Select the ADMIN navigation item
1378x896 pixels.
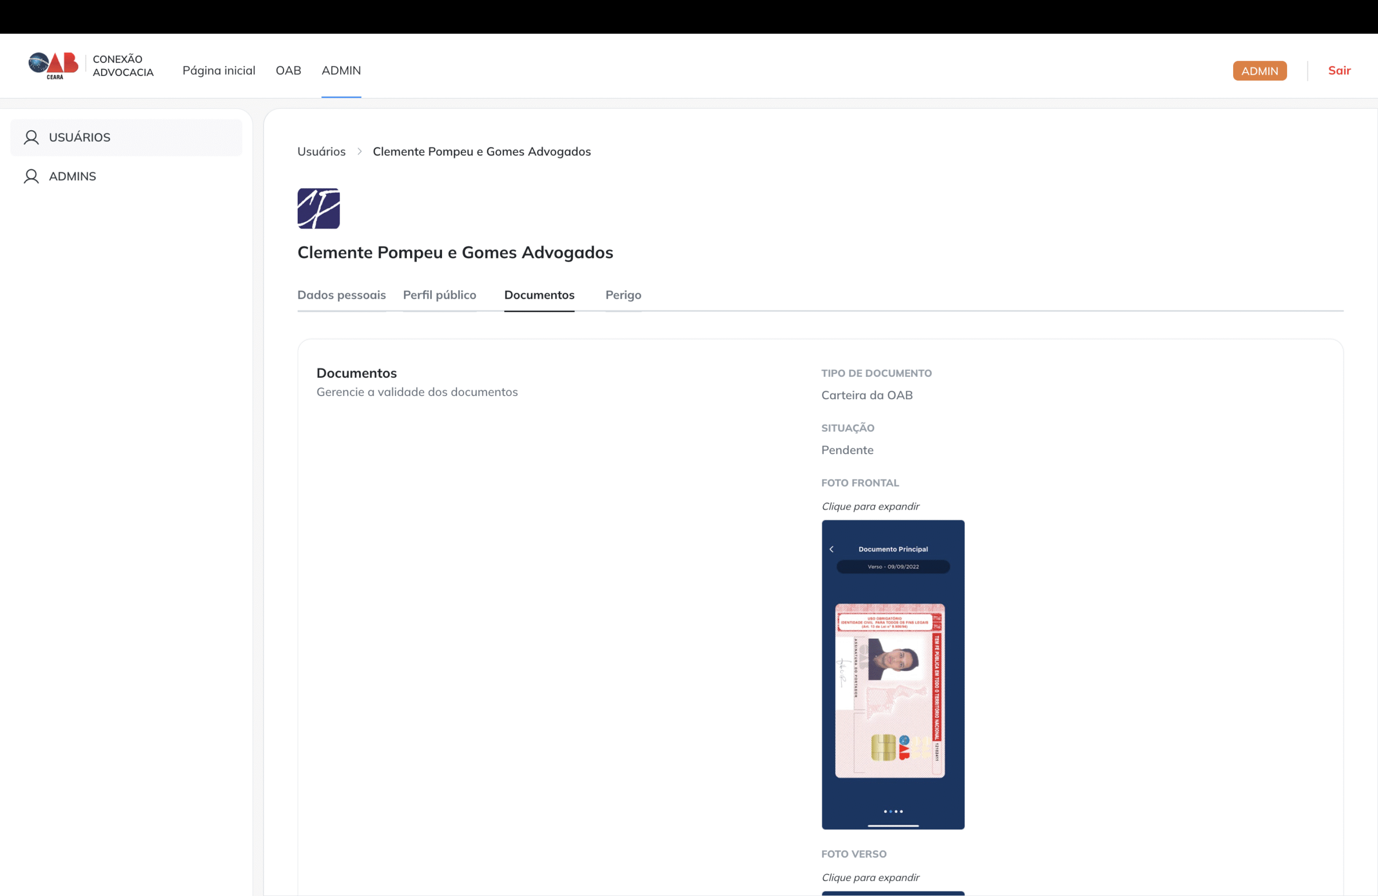341,70
